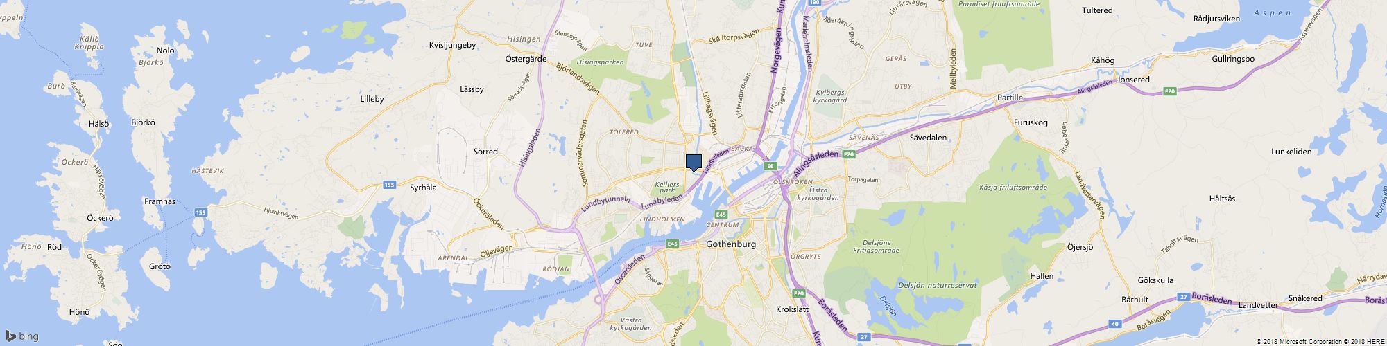The image size is (1387, 346).
Task: Select the Hönö label on the map
Action: click(x=79, y=312)
